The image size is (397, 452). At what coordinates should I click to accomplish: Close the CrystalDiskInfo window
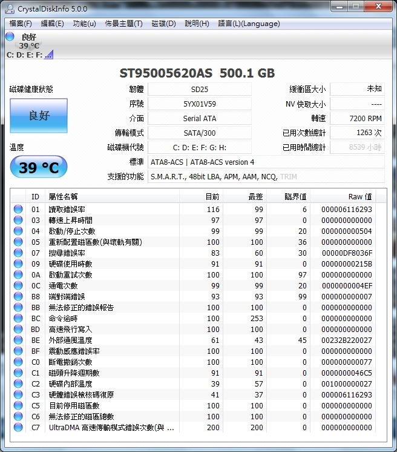378,7
